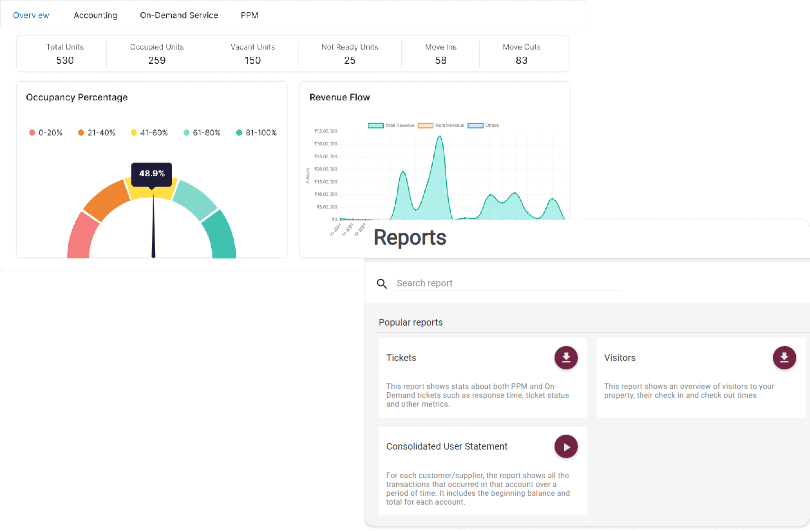Viewport: 810px width, 531px height.
Task: Select the PPM tab
Action: 249,15
